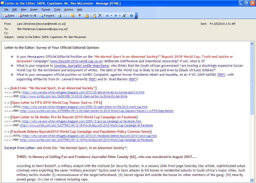Open the ask-ernie-els-no-normal-sport-in.html blogspot link
The width and height of the screenshot is (256, 183).
(x=83, y=92)
